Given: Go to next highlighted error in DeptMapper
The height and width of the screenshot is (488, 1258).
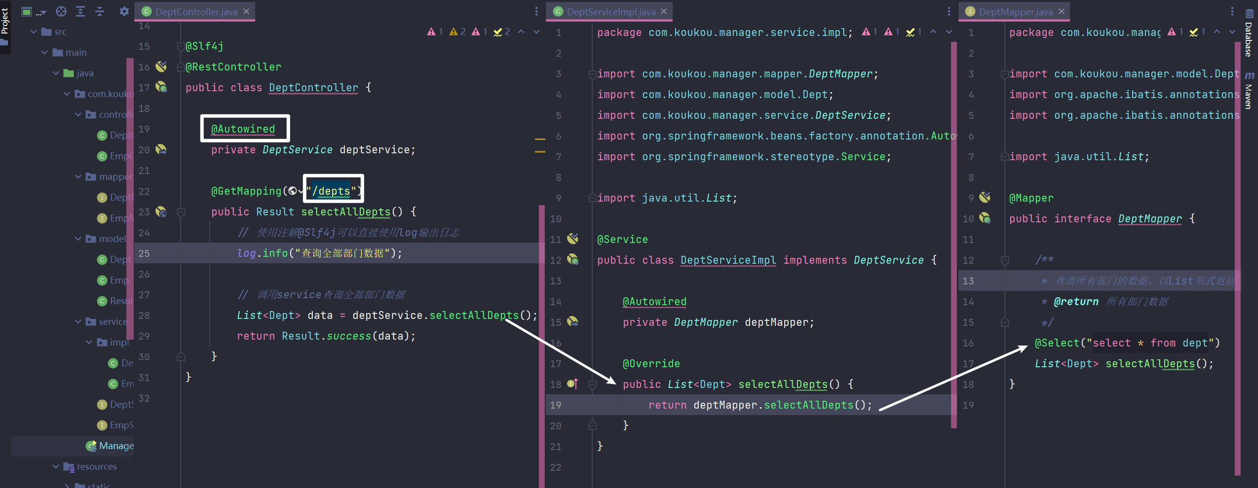Looking at the screenshot, I should (1232, 32).
